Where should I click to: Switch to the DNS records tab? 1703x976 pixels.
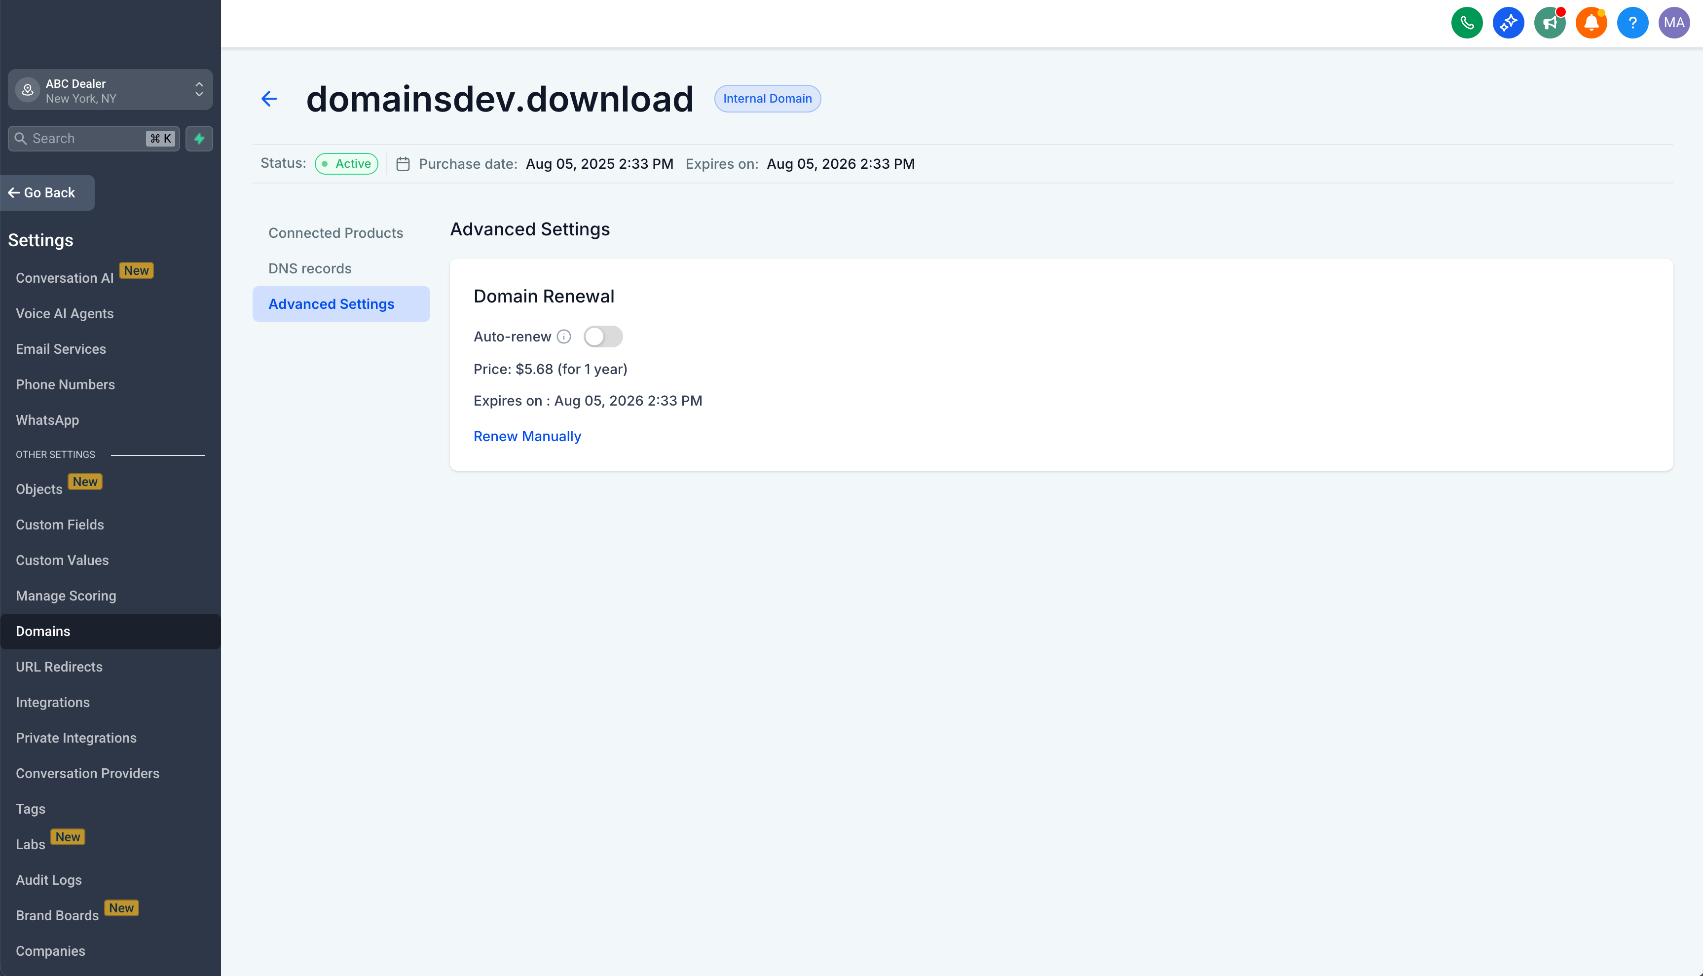[x=310, y=268]
